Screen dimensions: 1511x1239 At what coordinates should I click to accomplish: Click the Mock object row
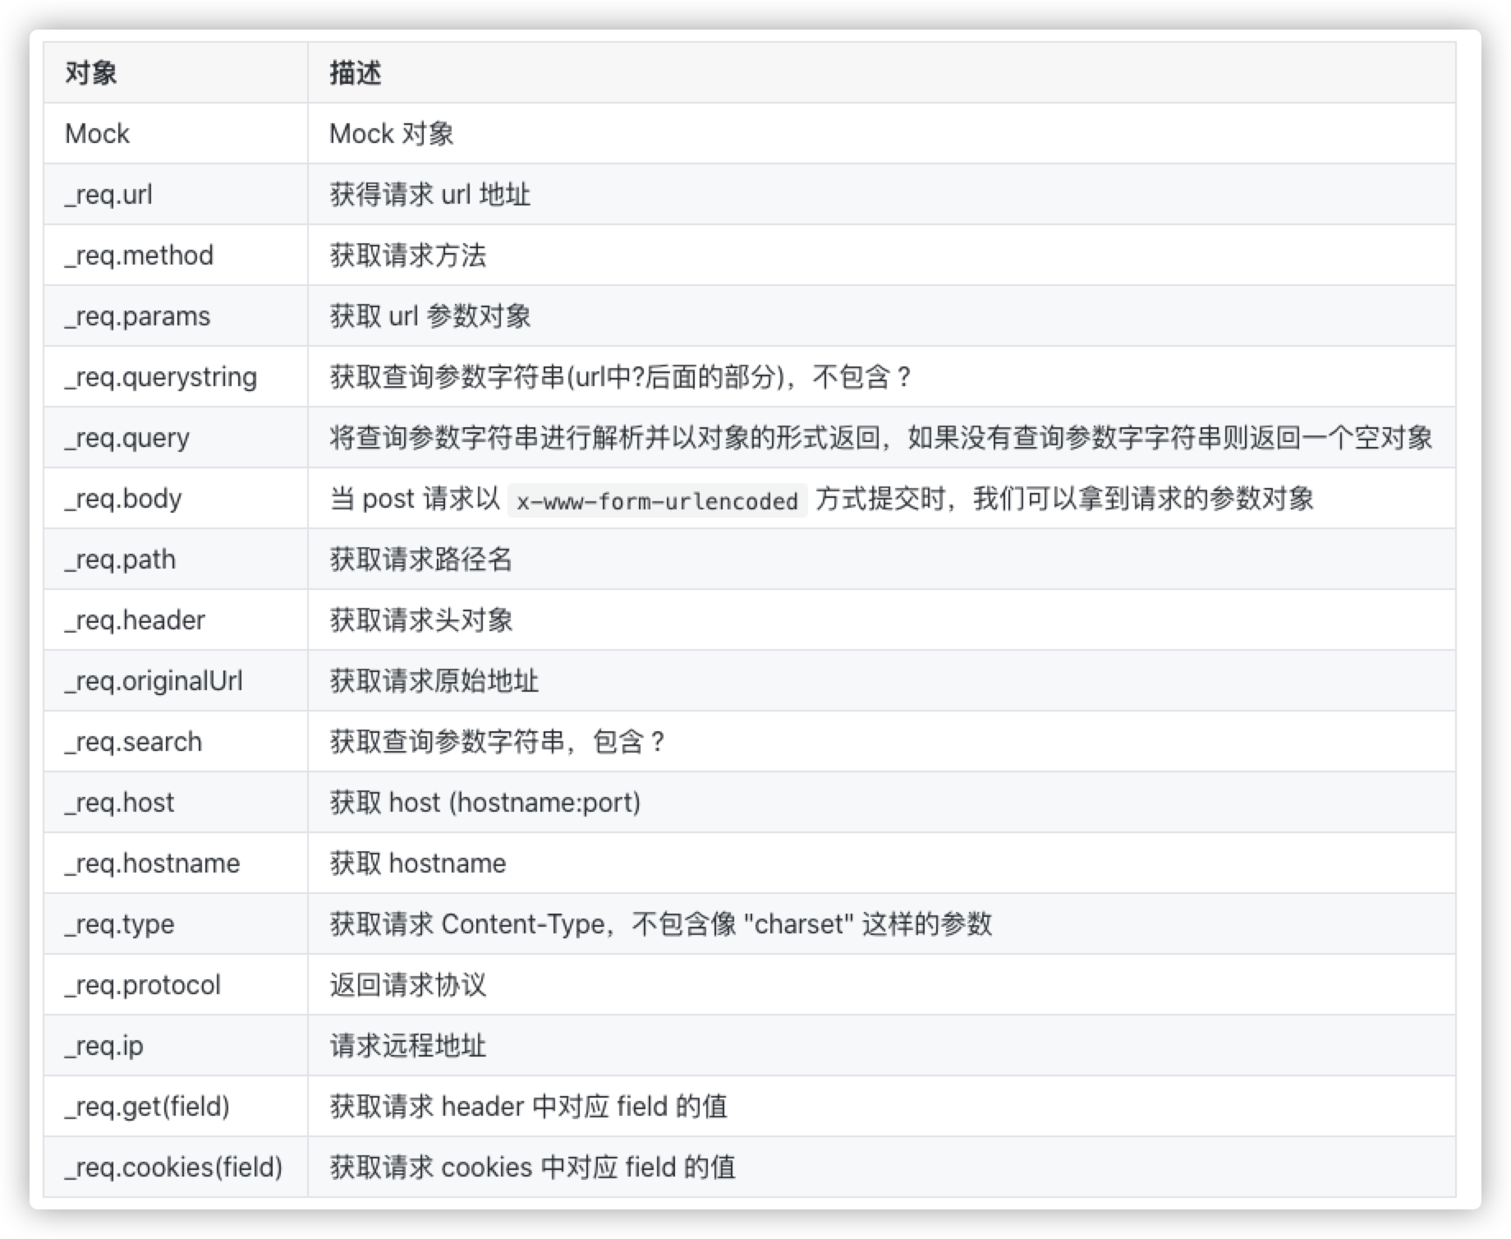[96, 133]
